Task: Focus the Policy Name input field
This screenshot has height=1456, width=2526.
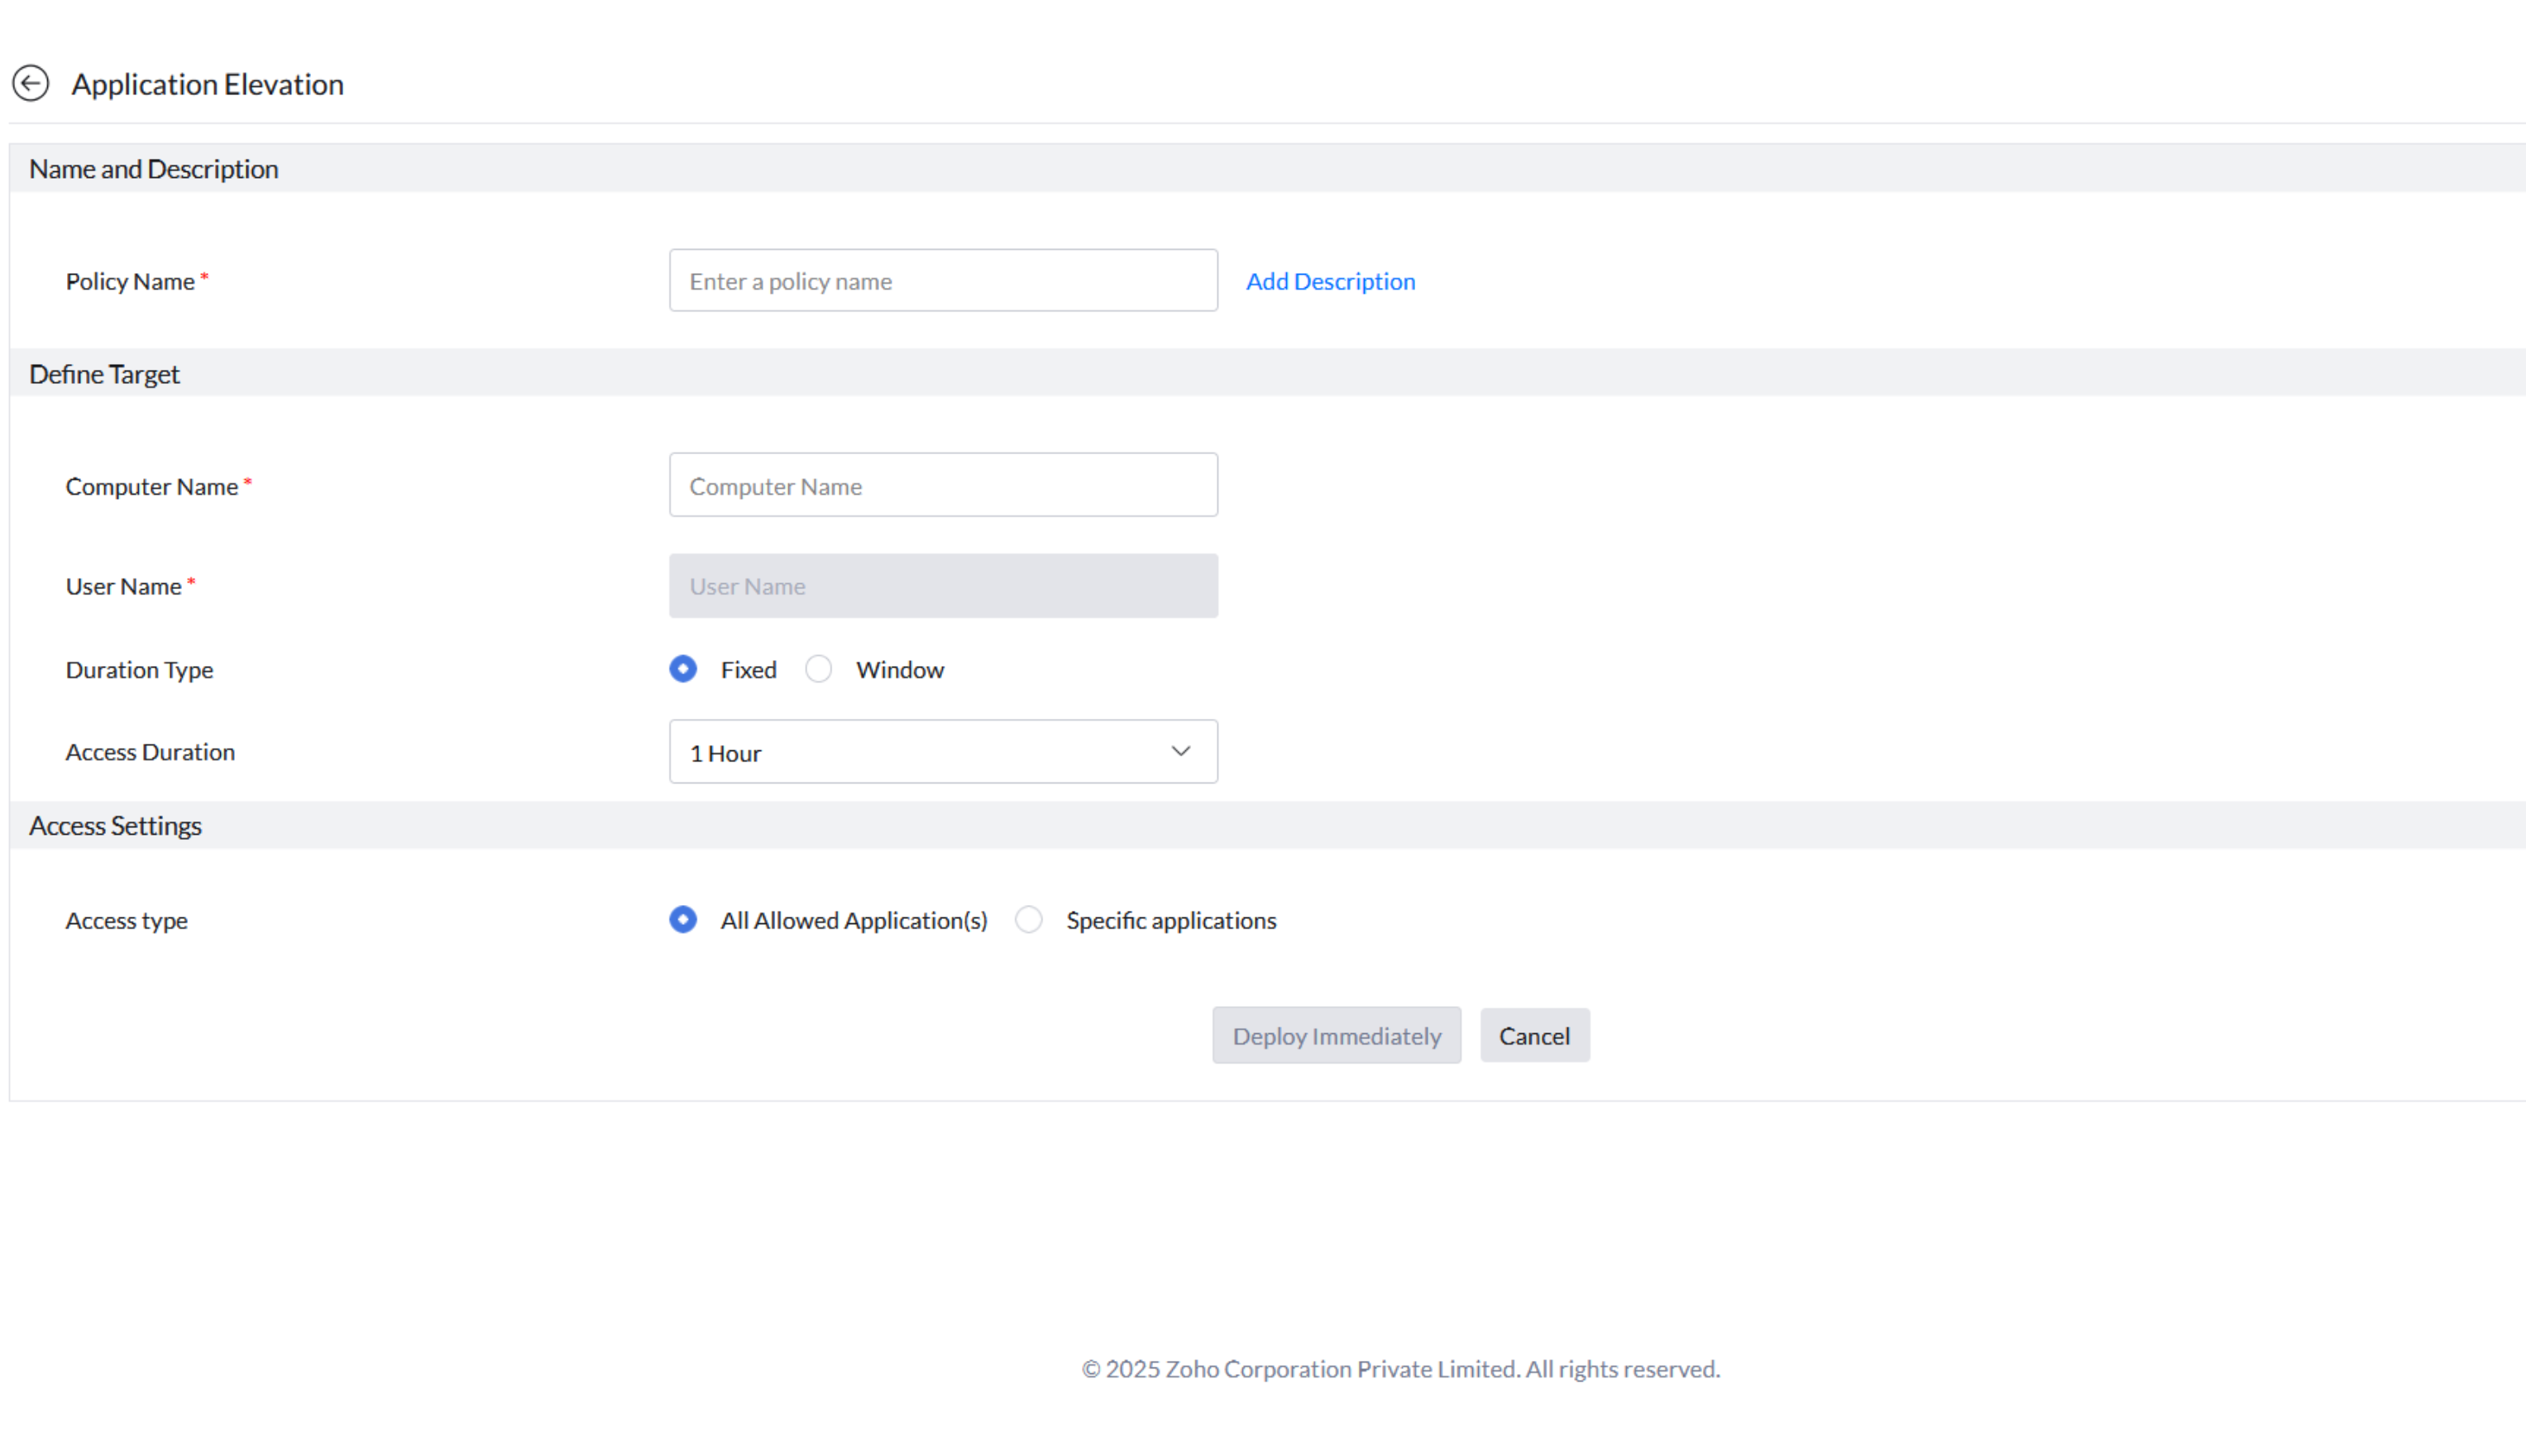Action: 941,281
